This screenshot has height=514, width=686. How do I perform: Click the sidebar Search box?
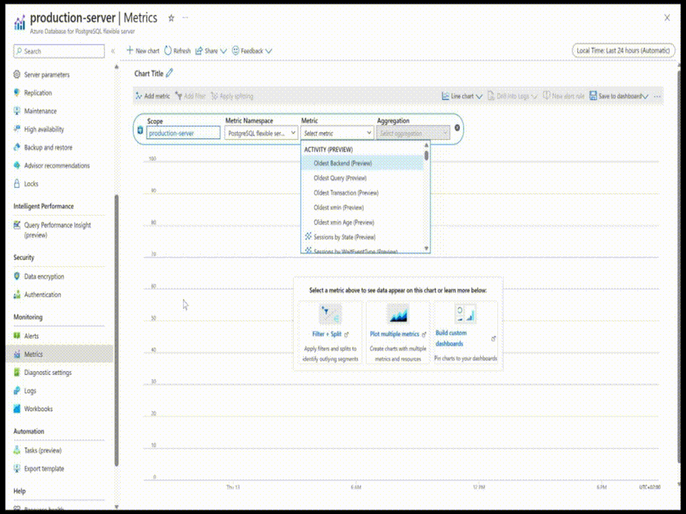(59, 51)
